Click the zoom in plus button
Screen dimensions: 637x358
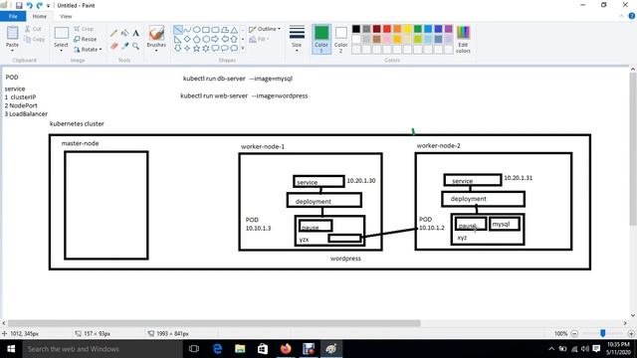coord(631,334)
